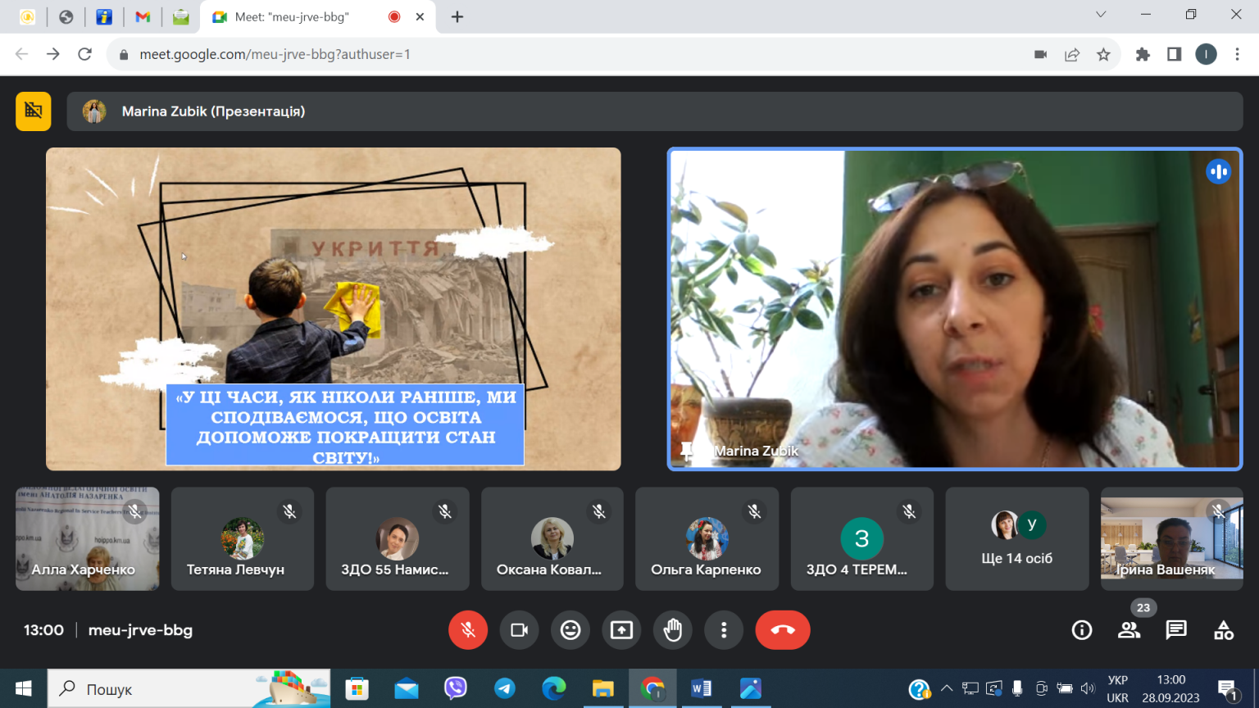Start presenting with the share screen icon
Screen dimensions: 1259x708
(x=621, y=630)
